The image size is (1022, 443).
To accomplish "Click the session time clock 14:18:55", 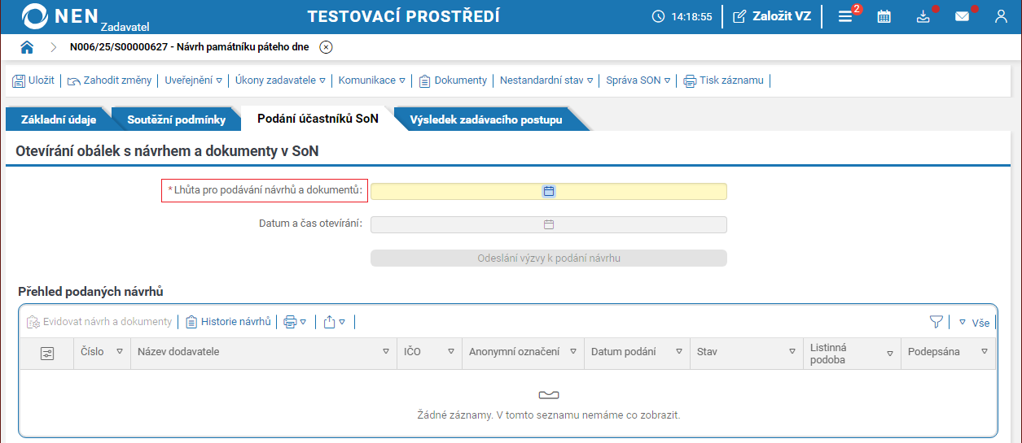I will click(x=682, y=16).
